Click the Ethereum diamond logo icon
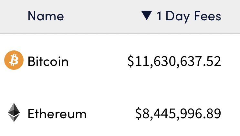Image resolution: width=240 pixels, height=136 pixels. pos(14,112)
